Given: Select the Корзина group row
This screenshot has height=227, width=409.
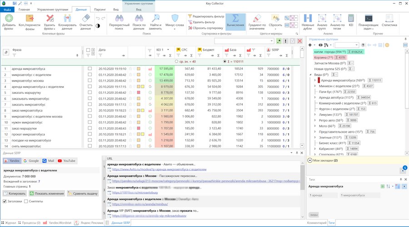Looking at the screenshot, I should coord(330,58).
